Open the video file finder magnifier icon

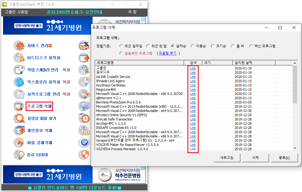tap(19, 118)
